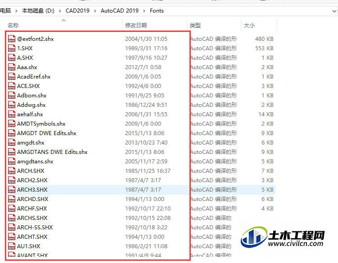This screenshot has width=338, height=263.
Task: Click date 2013/10/23 7:40
Action: 146,143
